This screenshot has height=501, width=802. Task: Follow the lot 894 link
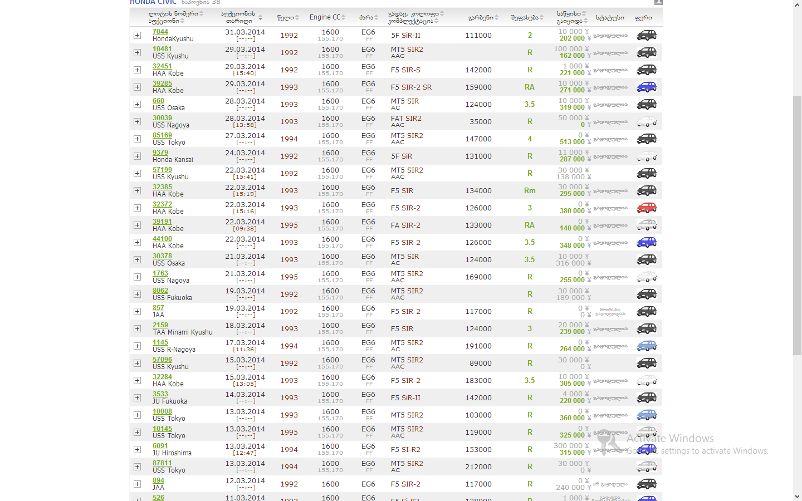click(158, 480)
